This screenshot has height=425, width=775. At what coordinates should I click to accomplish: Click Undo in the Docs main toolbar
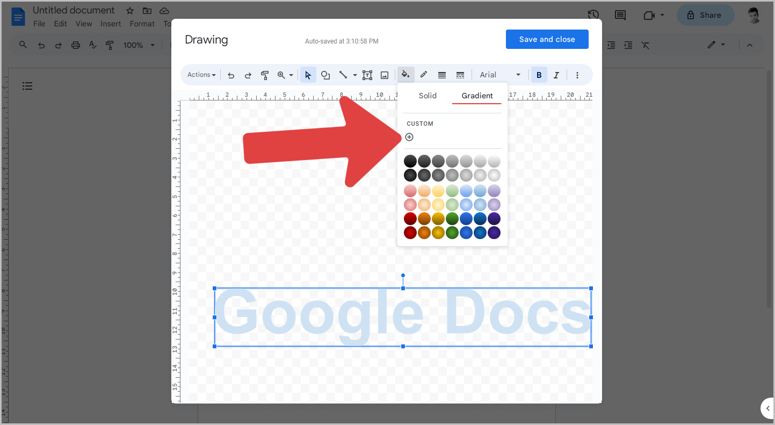pyautogui.click(x=41, y=45)
